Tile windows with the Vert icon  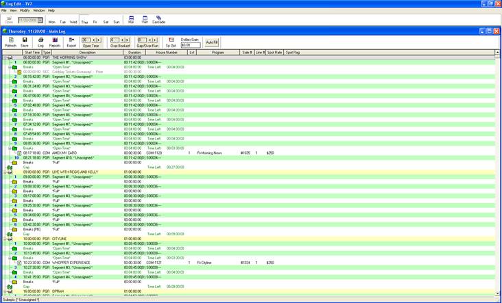[145, 20]
